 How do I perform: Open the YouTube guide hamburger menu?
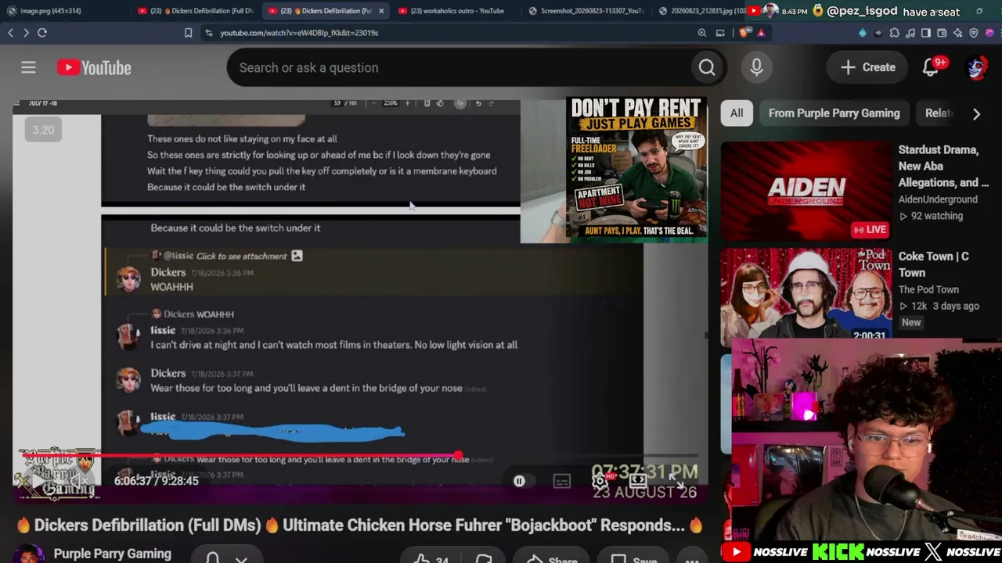(x=28, y=68)
